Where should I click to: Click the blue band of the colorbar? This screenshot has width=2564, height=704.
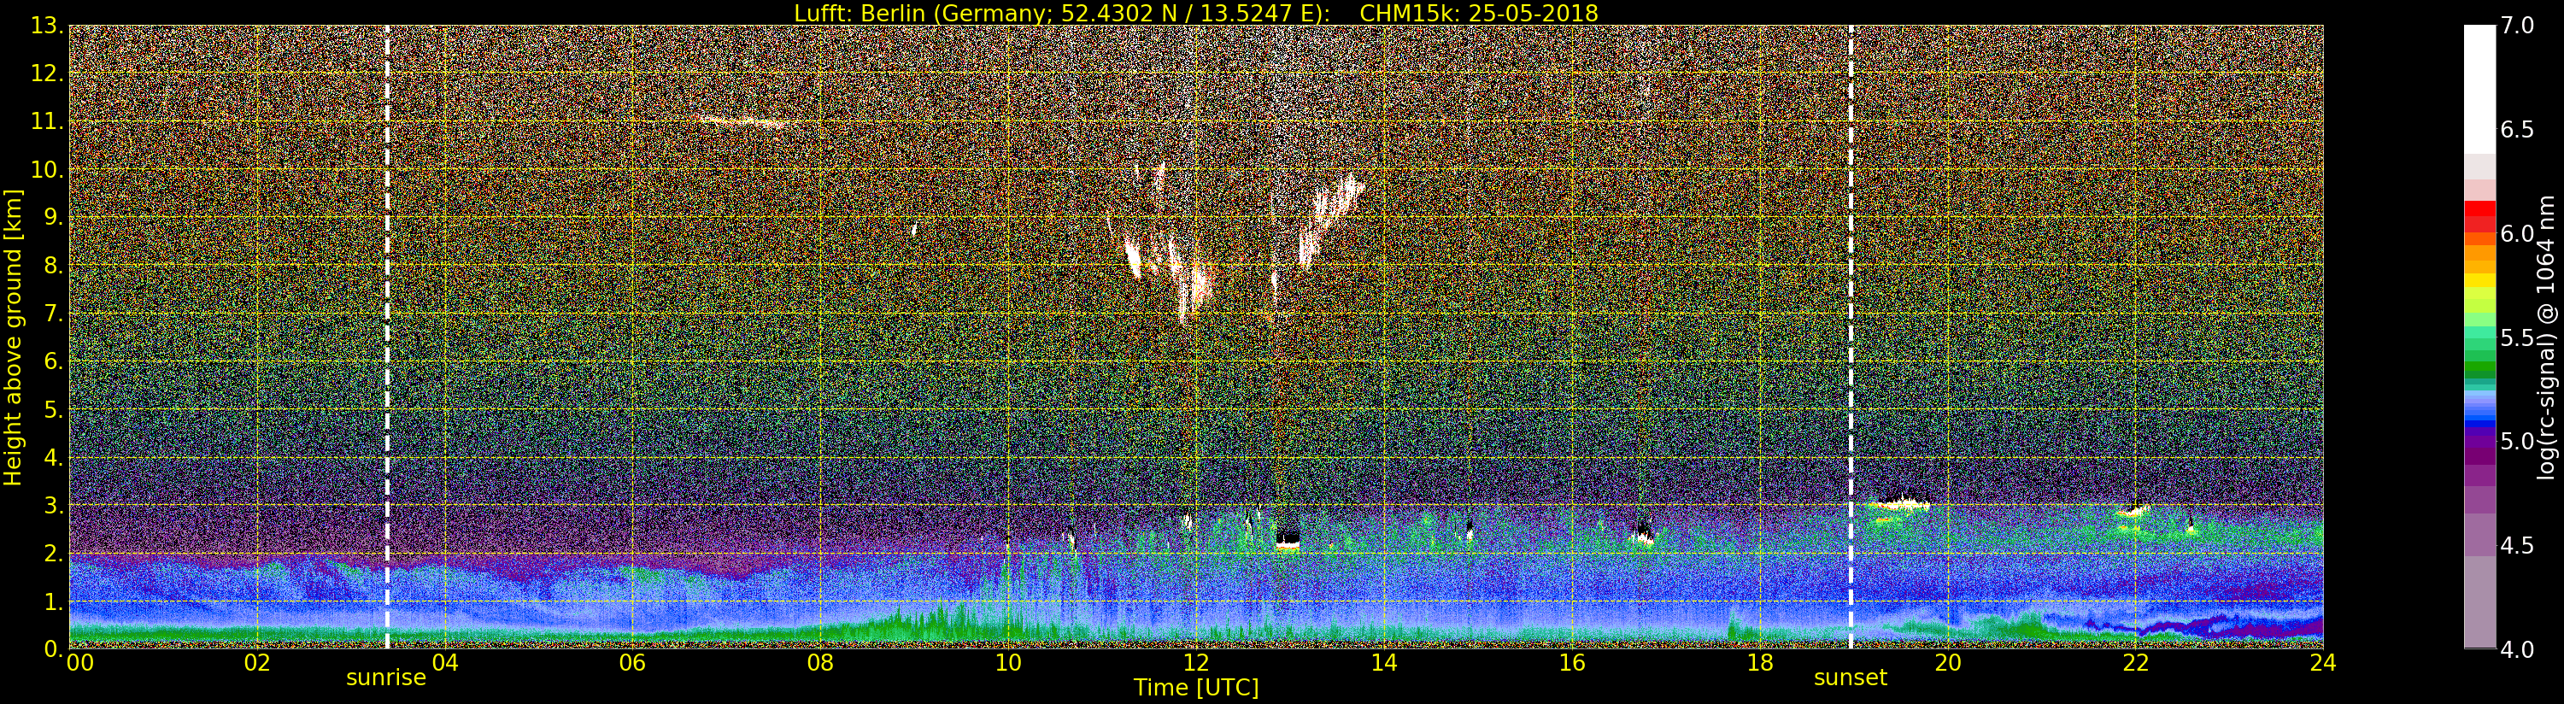point(2479,408)
